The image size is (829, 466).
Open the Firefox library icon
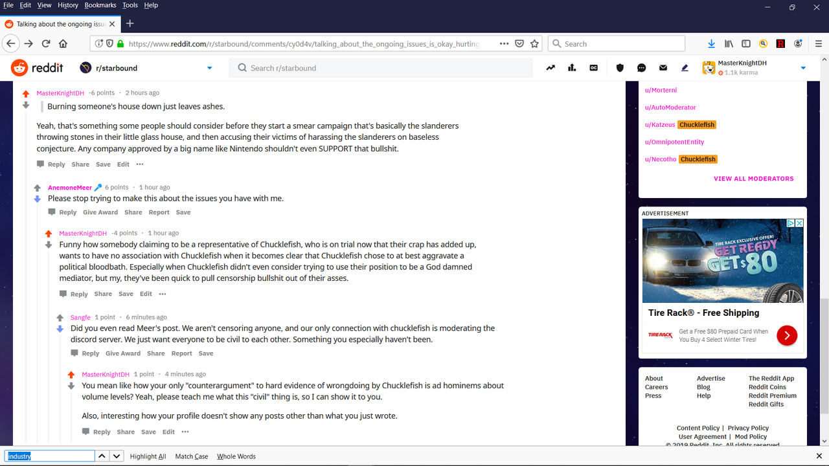(729, 43)
